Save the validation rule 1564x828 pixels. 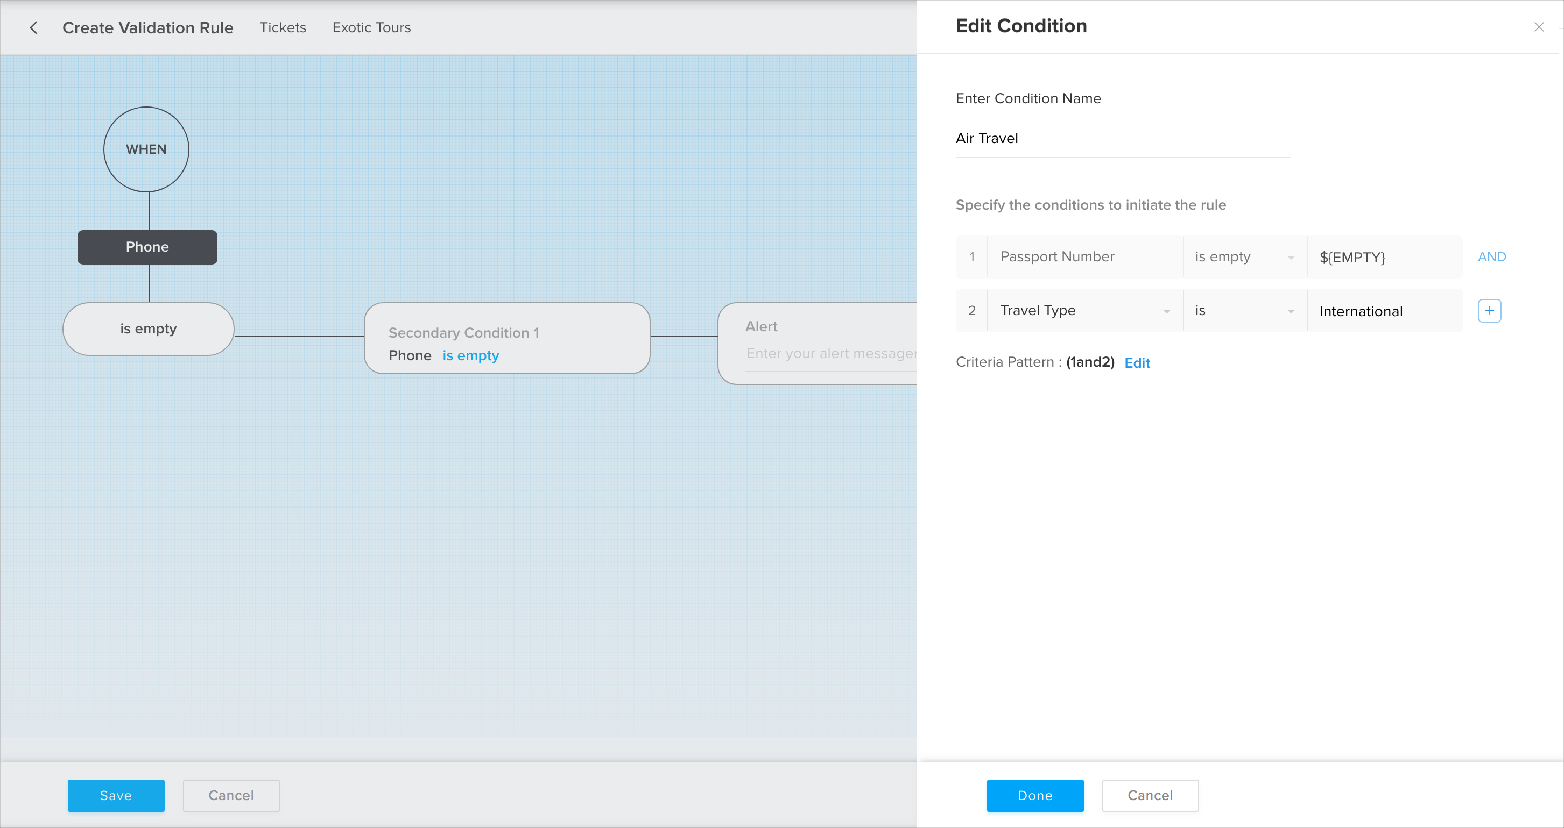pos(116,795)
